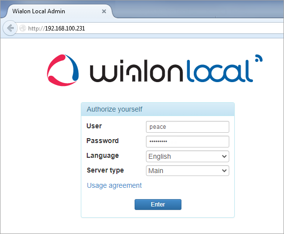Close the Wialon Local Admin tab
The width and height of the screenshot is (284, 234).
click(x=104, y=11)
